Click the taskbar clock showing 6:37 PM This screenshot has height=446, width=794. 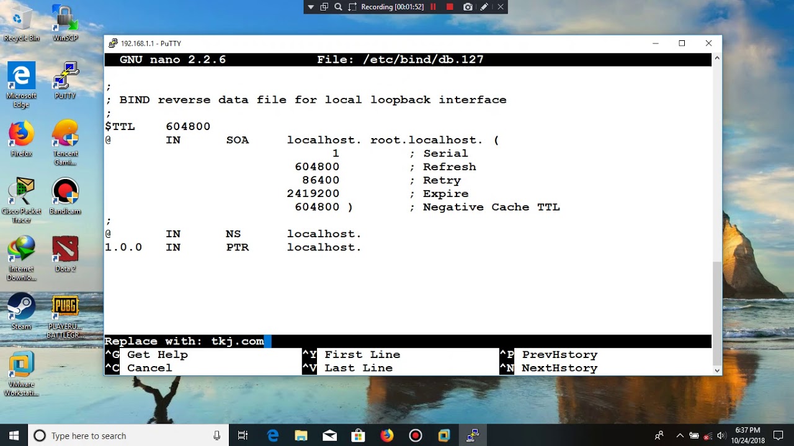coord(747,435)
